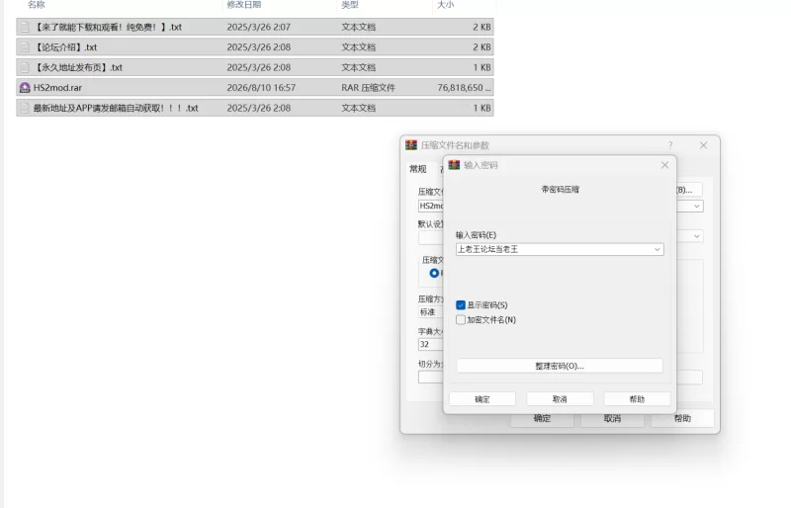Select the 【永久地址发布页】.txt file name
This screenshot has width=791, height=508.
tap(78, 67)
